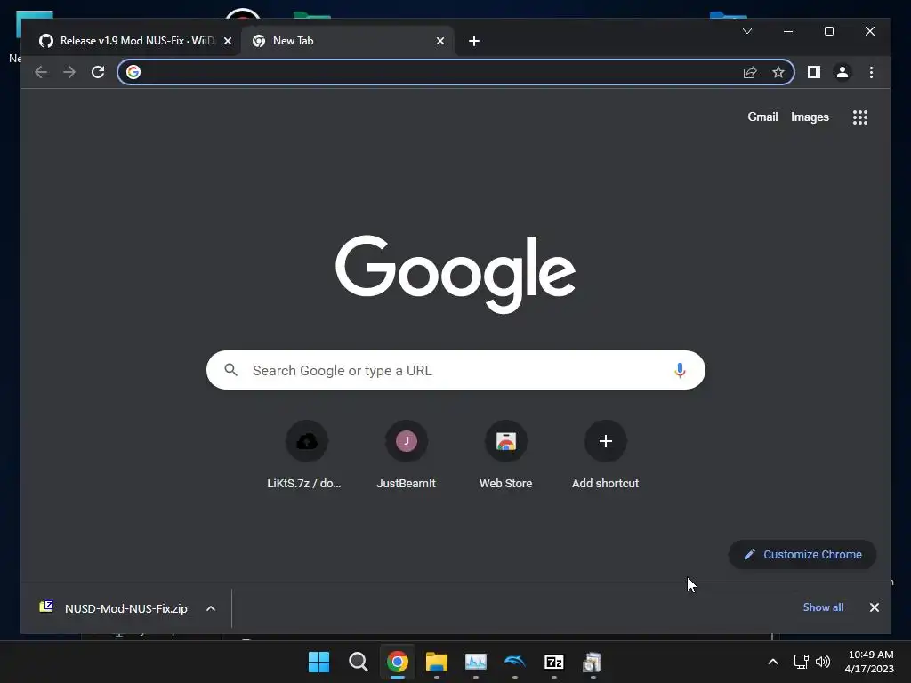Screen dimensions: 911x683
Task: Start voice search with microphone icon
Action: 680,370
